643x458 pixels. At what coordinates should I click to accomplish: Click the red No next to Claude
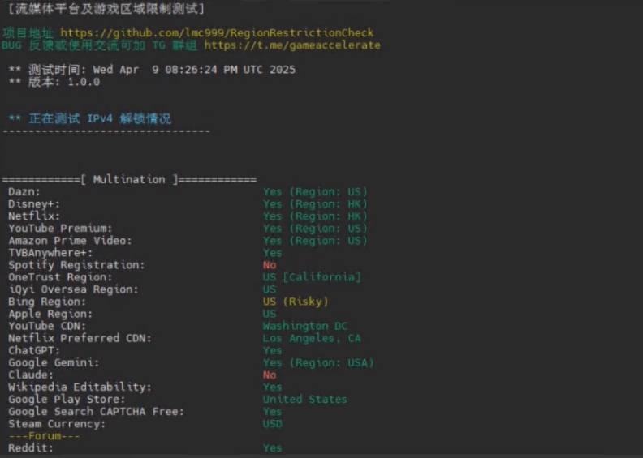click(x=270, y=375)
